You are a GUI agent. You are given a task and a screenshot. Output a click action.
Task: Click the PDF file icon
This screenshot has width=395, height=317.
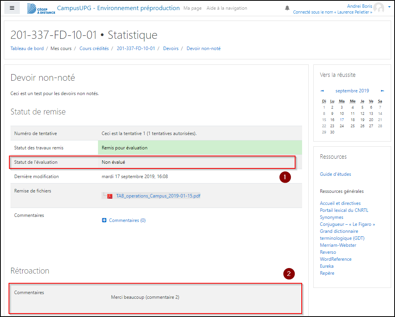coord(110,196)
